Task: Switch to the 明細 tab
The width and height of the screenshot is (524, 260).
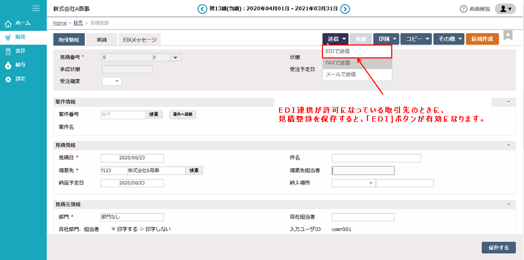Action: 102,39
